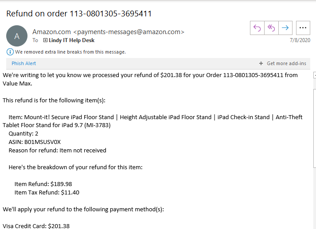Screen dimensions: 316x229
Task: Click the ASIN B01MSUSV0X text
Action: click(x=35, y=142)
